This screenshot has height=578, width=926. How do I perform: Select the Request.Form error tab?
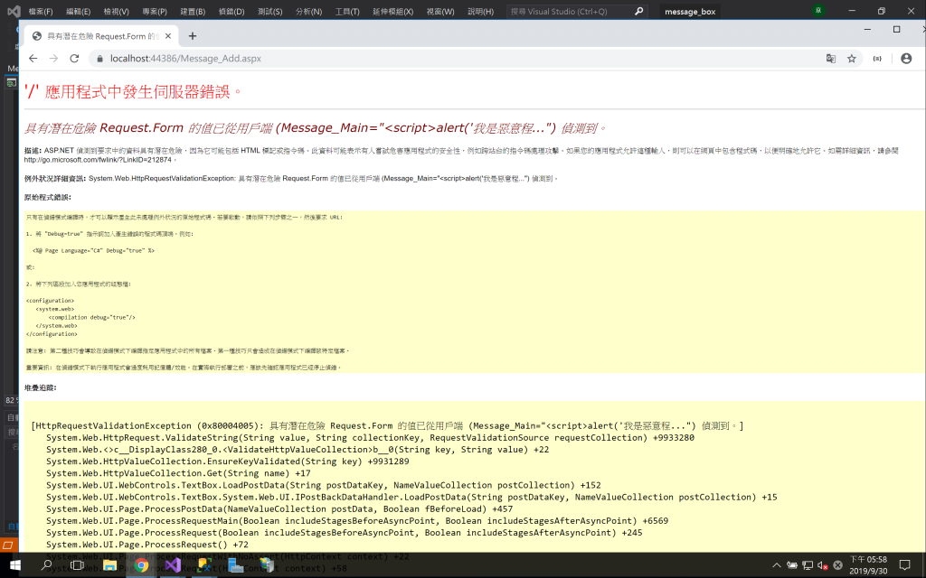click(101, 36)
